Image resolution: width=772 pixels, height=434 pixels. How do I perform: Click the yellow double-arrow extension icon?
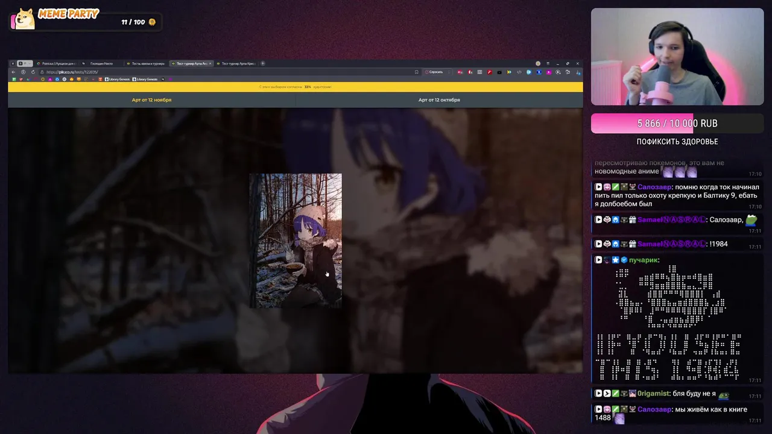point(509,72)
